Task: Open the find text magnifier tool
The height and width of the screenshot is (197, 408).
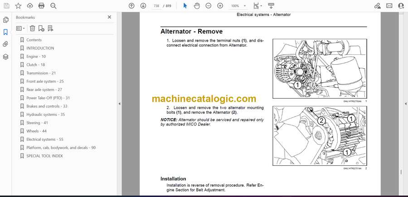Action: (53, 6)
